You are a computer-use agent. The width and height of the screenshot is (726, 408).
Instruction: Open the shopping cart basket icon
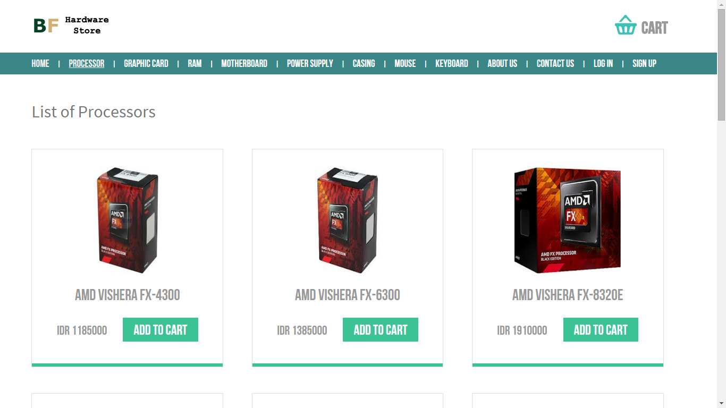(x=626, y=25)
